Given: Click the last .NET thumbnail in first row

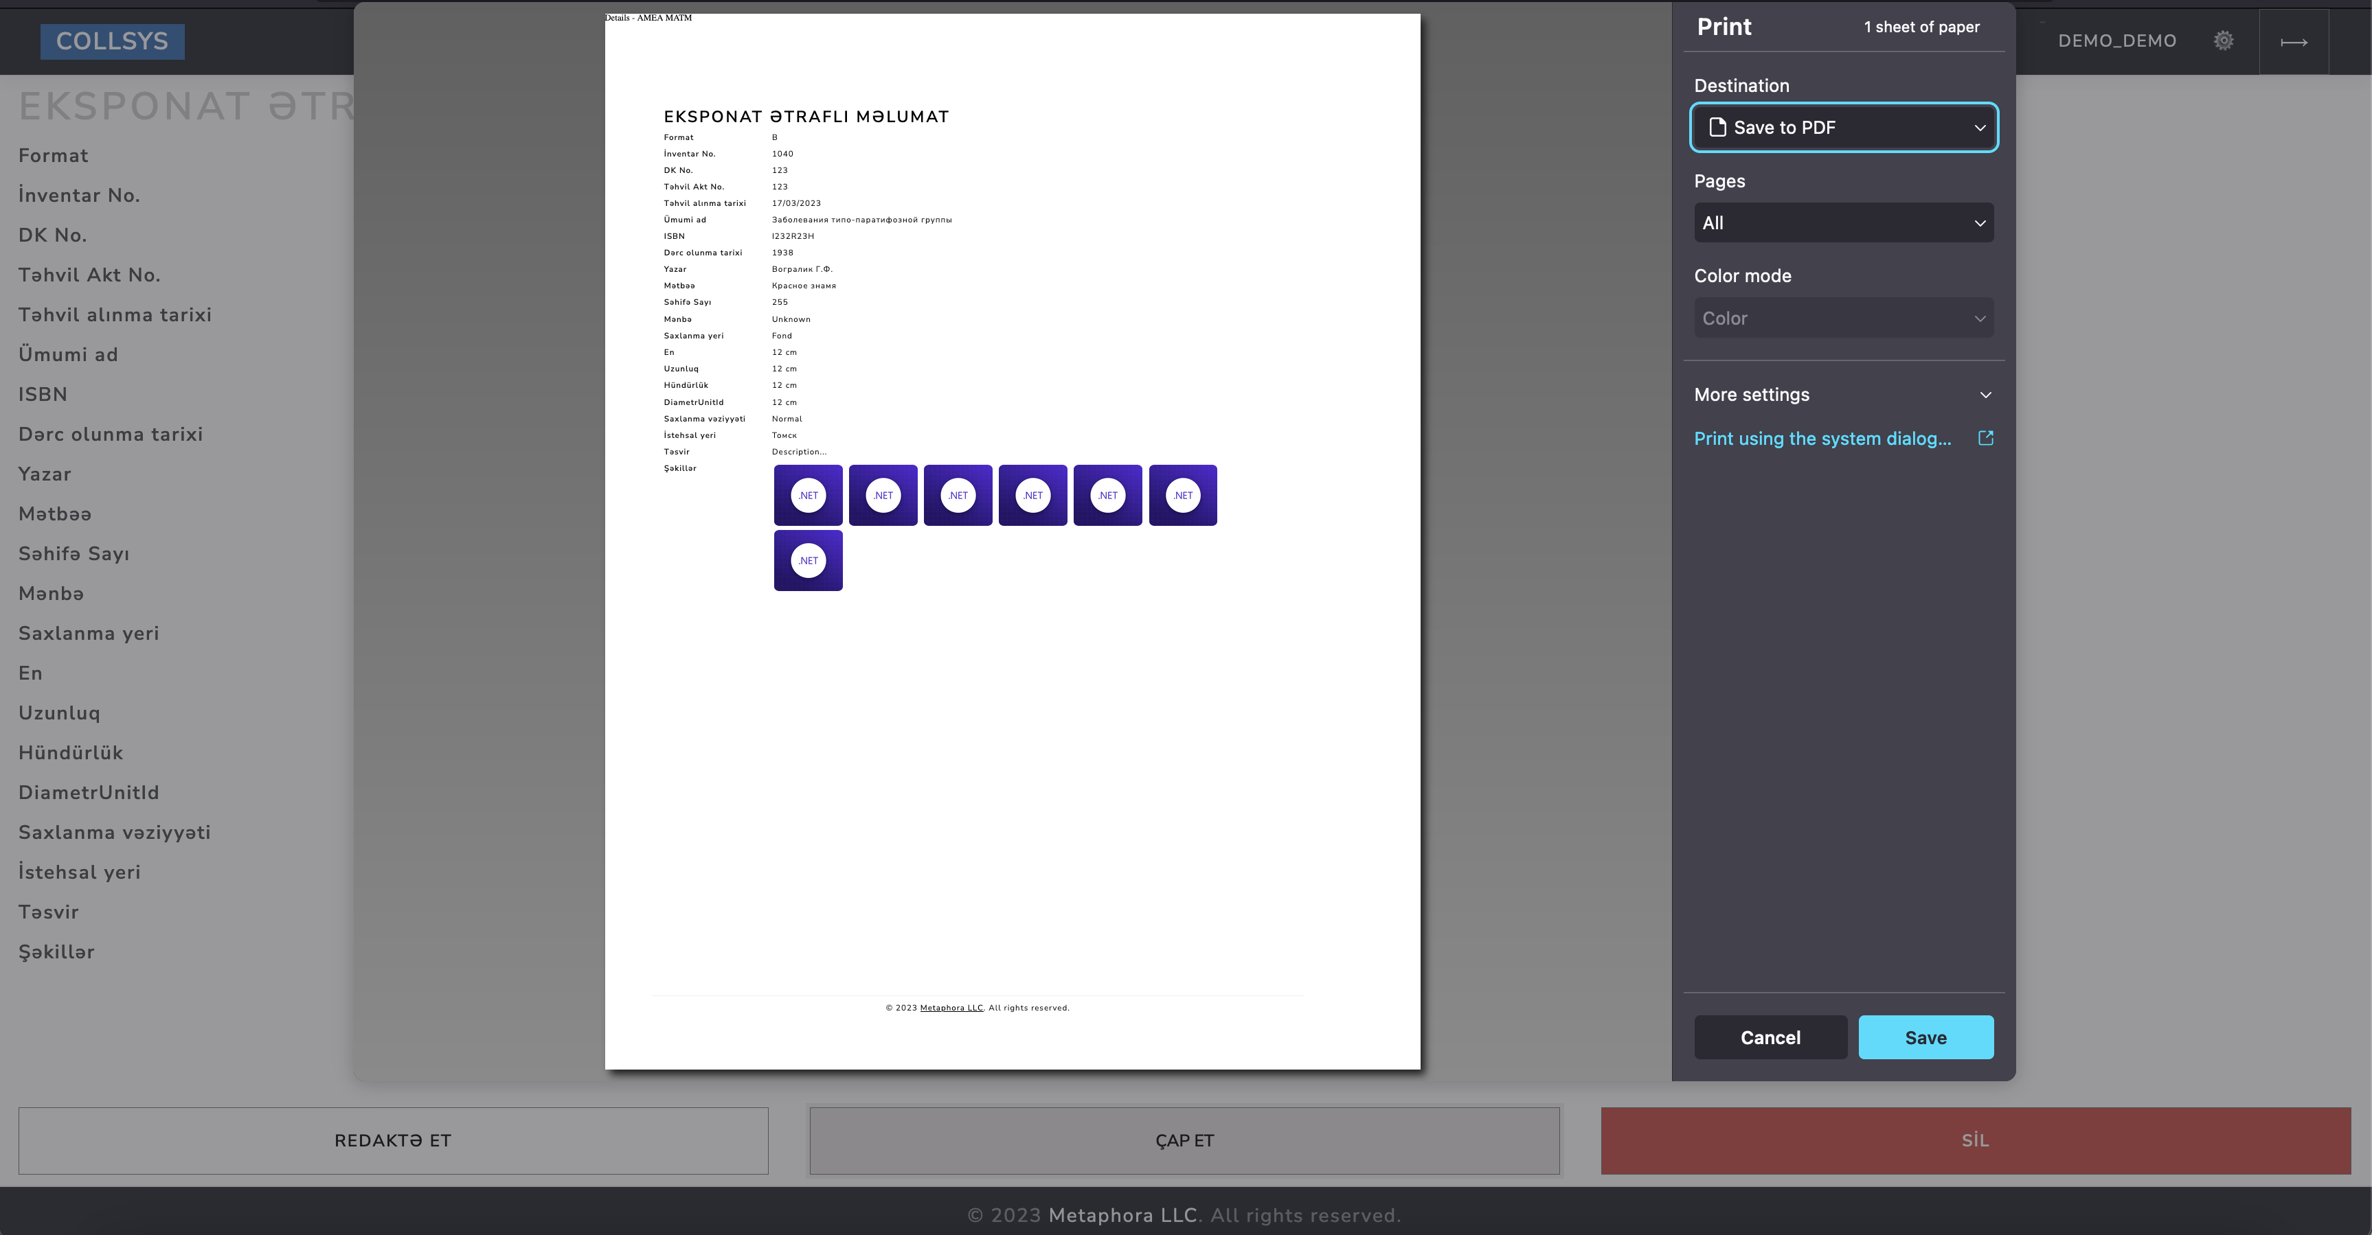Looking at the screenshot, I should point(1182,495).
